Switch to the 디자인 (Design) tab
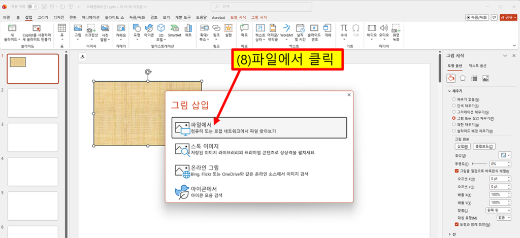This screenshot has width=520, height=238. pos(59,17)
